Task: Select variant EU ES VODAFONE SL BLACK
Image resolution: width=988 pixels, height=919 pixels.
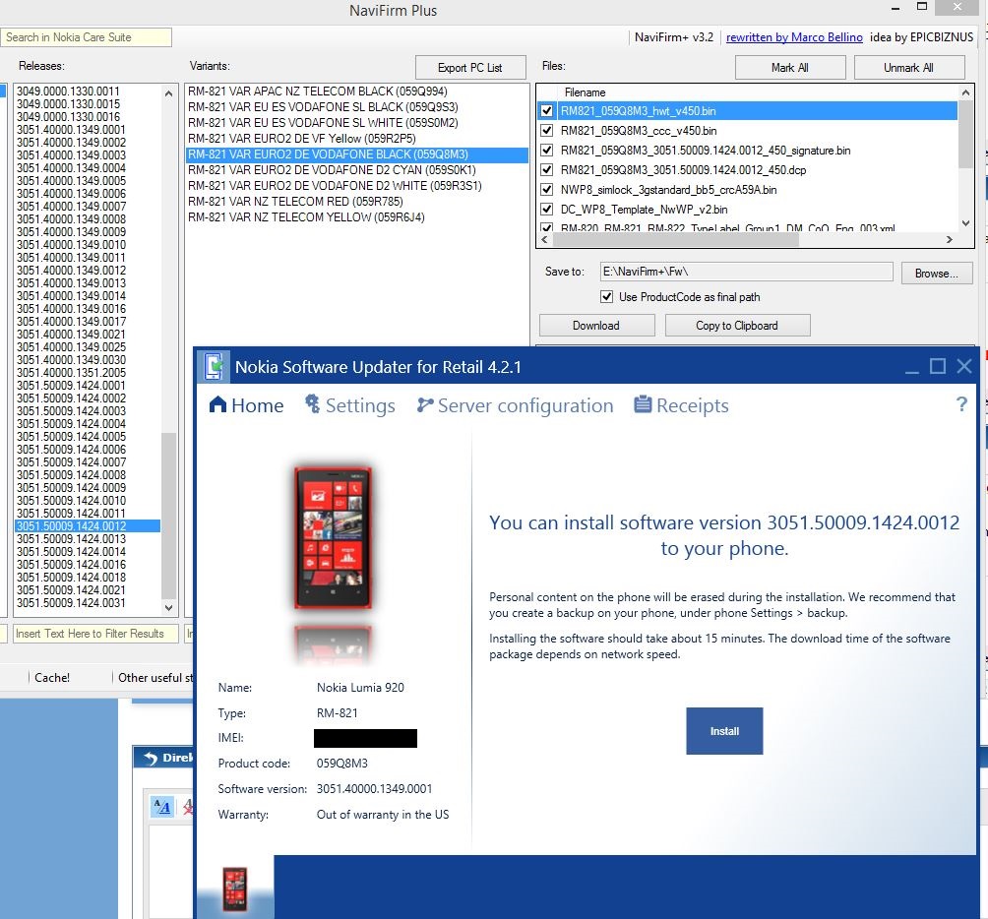Action: 357,107
